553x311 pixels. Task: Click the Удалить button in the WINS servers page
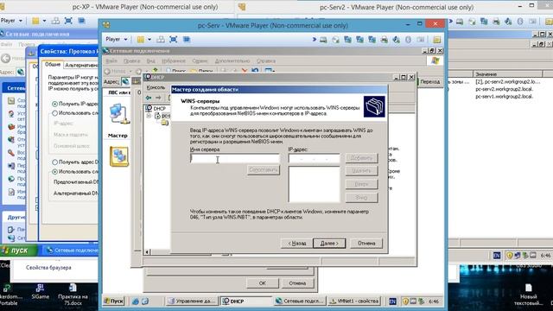[361, 171]
